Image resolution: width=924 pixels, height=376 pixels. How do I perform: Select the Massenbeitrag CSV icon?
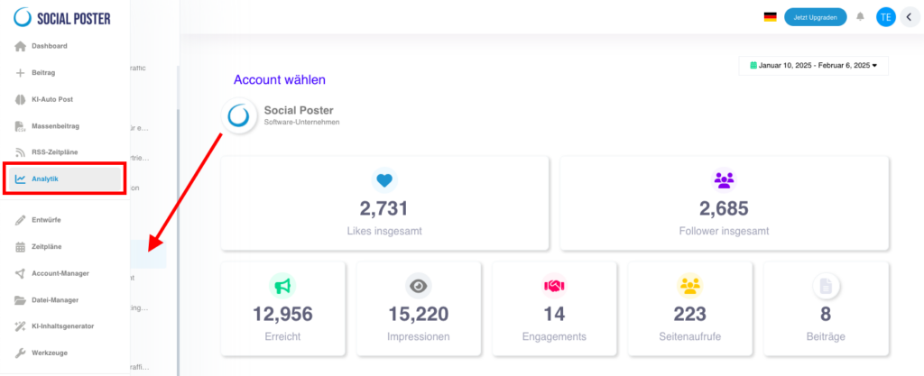(x=20, y=126)
